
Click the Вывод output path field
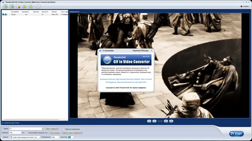26,129
